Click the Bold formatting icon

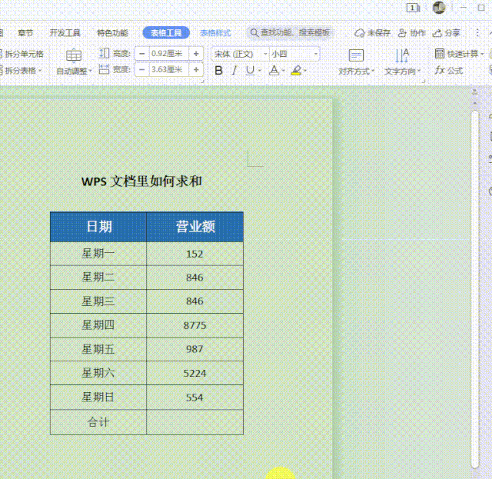pyautogui.click(x=218, y=71)
